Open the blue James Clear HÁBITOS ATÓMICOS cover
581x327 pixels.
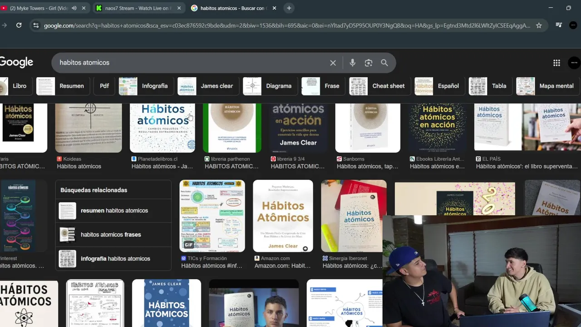167,303
